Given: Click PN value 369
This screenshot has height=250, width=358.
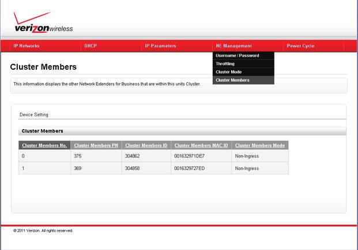Looking at the screenshot, I should point(78,168).
